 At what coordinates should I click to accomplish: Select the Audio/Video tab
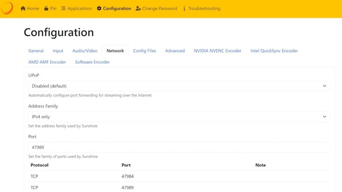click(85, 51)
